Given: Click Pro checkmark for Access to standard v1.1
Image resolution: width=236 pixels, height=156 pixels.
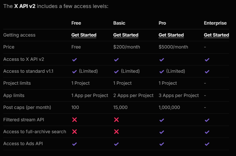Looking at the screenshot, I should coord(162,72).
